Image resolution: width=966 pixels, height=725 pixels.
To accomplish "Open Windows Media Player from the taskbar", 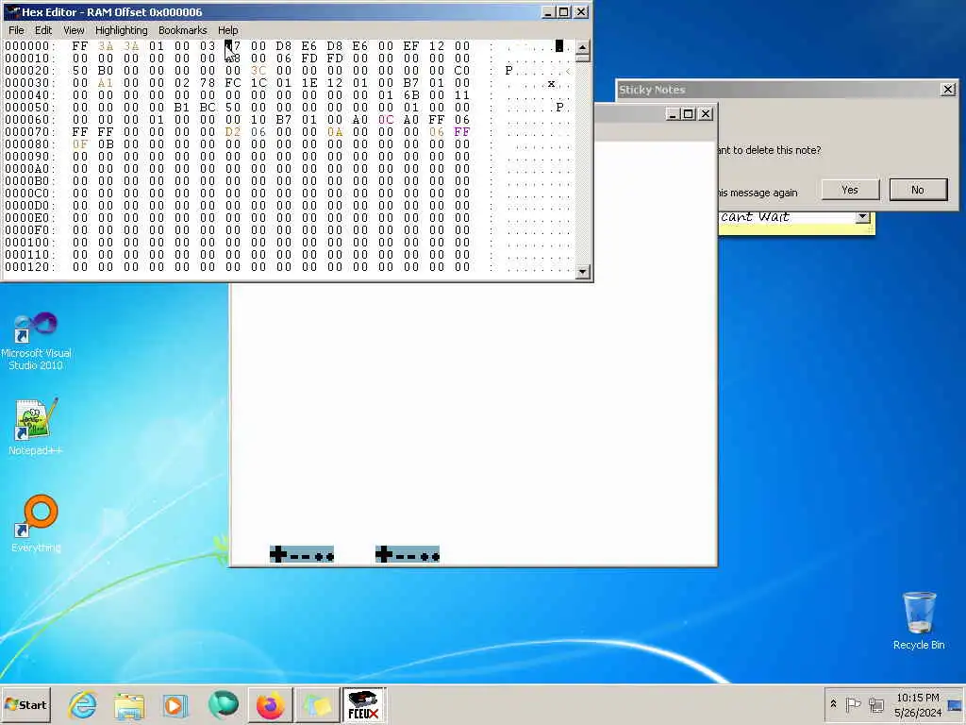I will (175, 704).
